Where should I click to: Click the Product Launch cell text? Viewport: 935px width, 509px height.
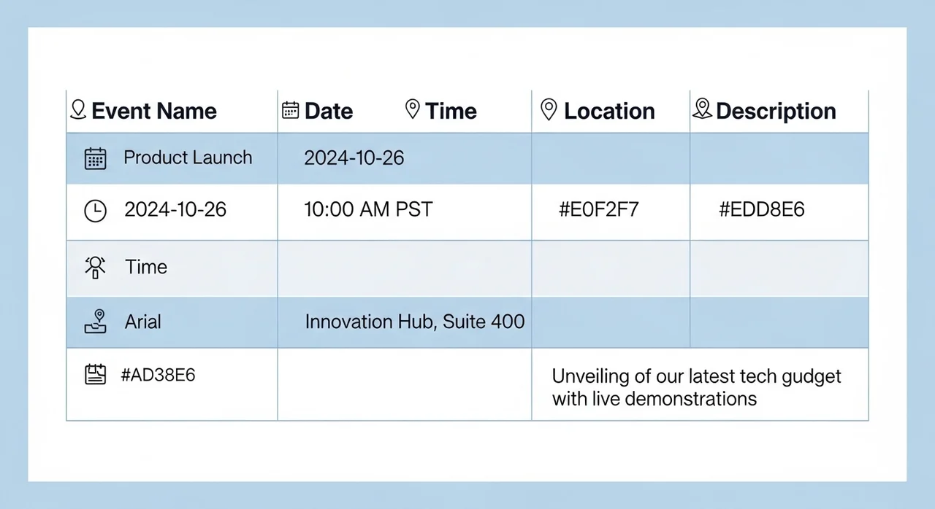click(x=188, y=158)
